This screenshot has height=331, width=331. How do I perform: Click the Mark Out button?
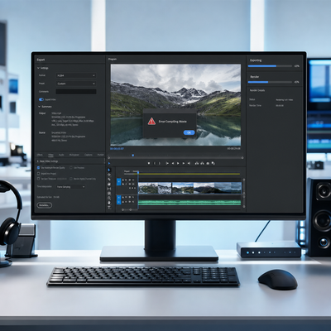159,163
